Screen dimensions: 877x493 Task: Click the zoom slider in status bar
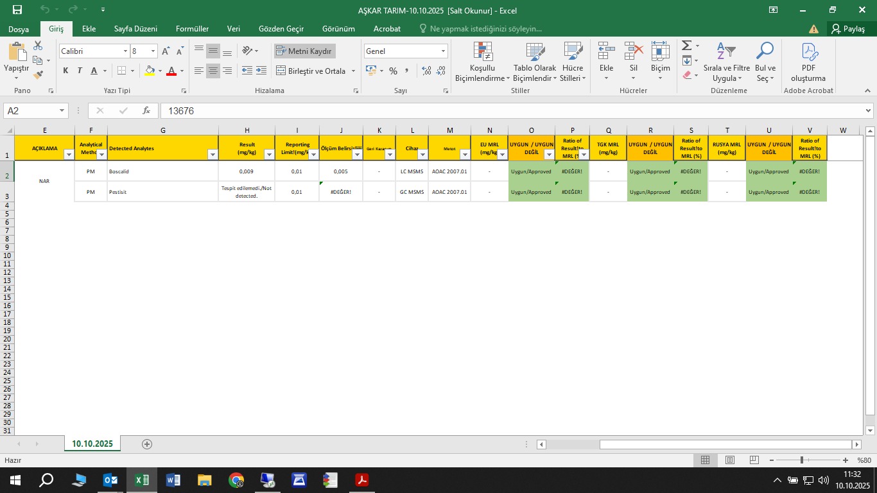click(x=802, y=460)
